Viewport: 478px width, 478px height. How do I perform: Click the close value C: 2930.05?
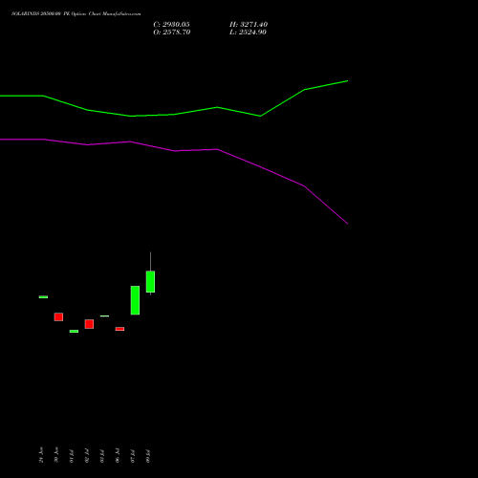pos(171,25)
